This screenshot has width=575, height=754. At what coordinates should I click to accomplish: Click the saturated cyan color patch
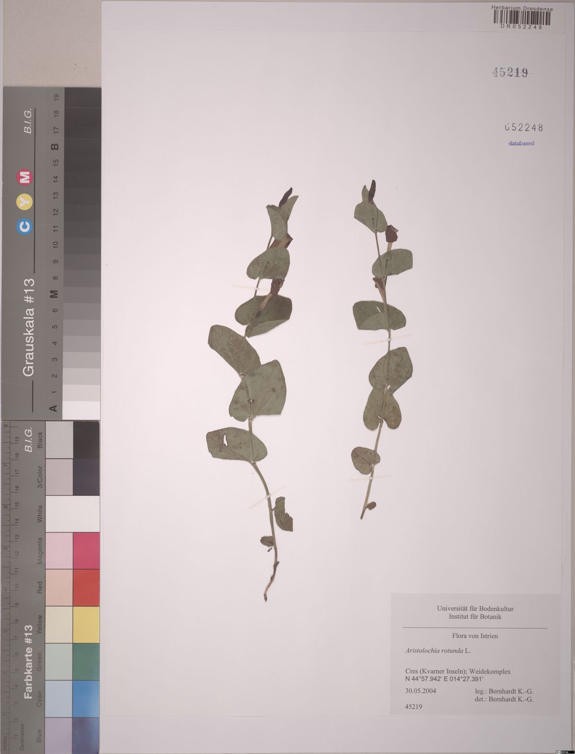[x=86, y=698]
